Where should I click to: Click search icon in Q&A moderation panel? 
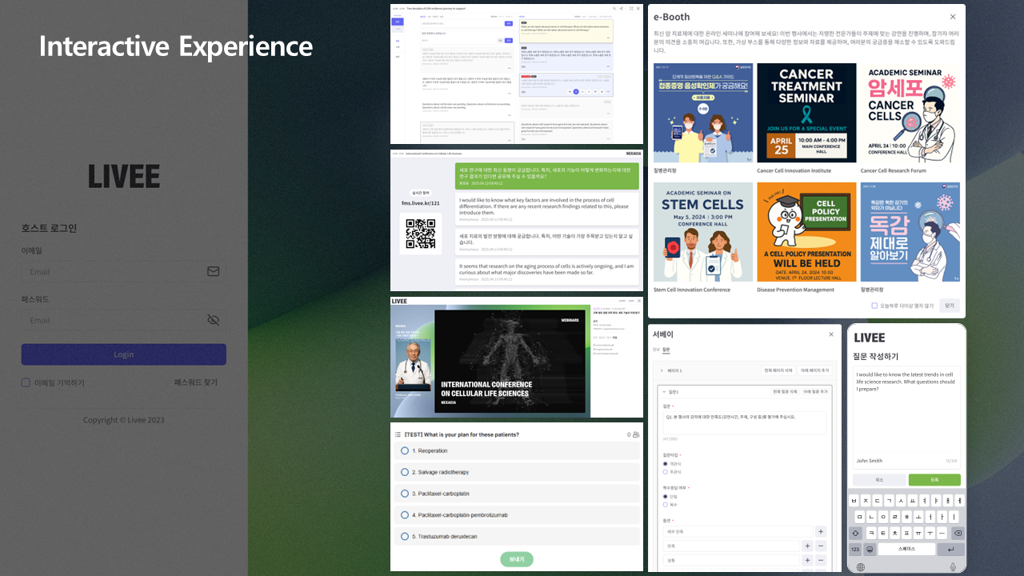[614, 8]
